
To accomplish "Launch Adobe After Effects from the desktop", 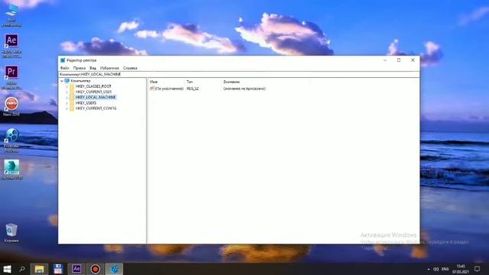I will [x=11, y=46].
